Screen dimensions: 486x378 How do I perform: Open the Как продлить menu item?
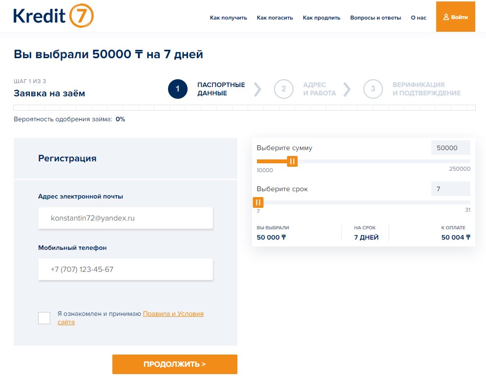pyautogui.click(x=321, y=18)
